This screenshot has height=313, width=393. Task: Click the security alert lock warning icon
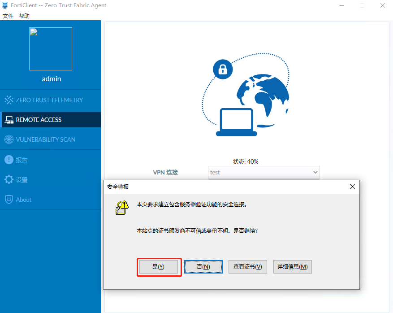tap(121, 208)
